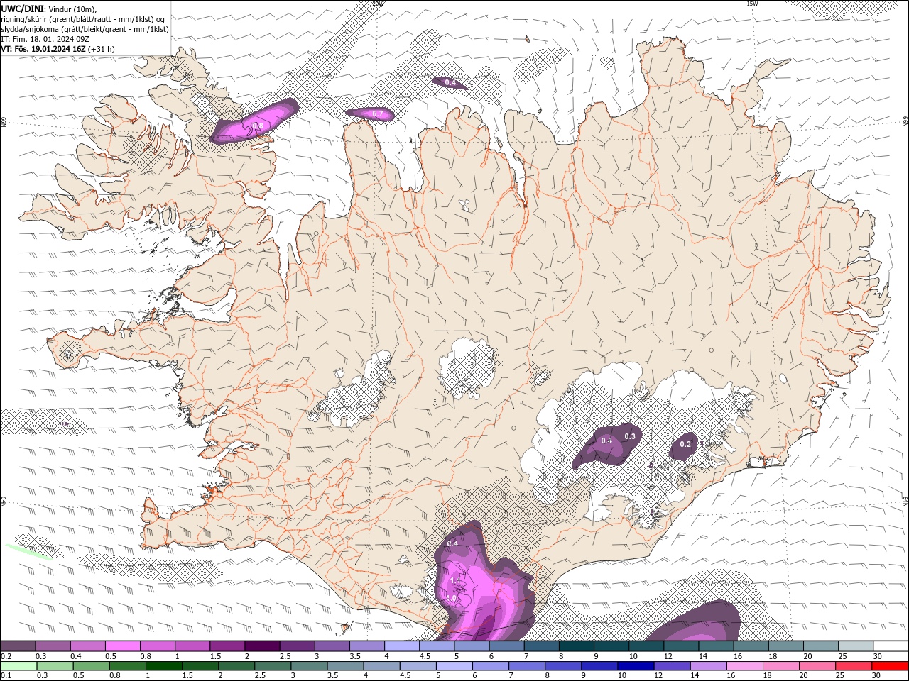Click the '0.3' contour label on Vatnajökull glacier
This screenshot has height=681, width=909.
[x=629, y=436]
